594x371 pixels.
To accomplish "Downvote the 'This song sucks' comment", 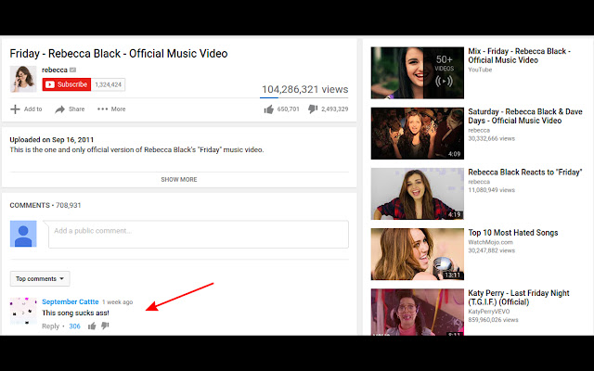I will [x=105, y=326].
